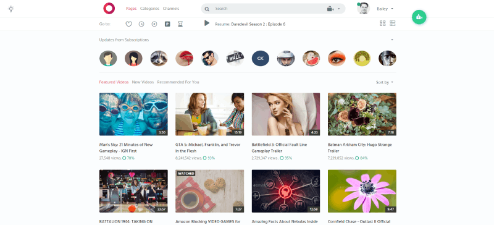Switch to grid view layout
This screenshot has height=225, width=494.
(x=382, y=23)
